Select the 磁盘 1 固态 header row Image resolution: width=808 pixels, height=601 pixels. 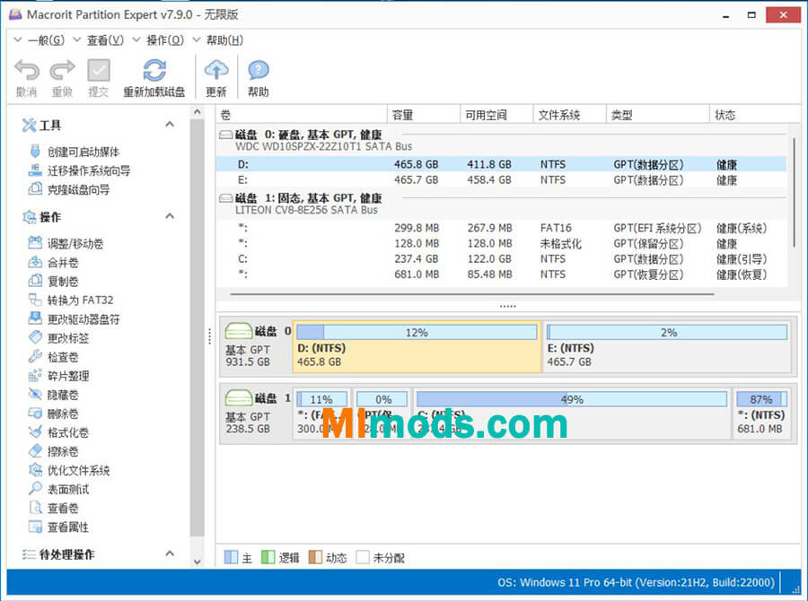pos(501,204)
